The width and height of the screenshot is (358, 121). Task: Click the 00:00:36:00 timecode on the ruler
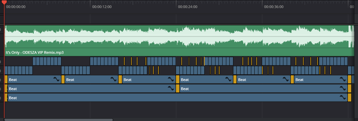coord(274,7)
